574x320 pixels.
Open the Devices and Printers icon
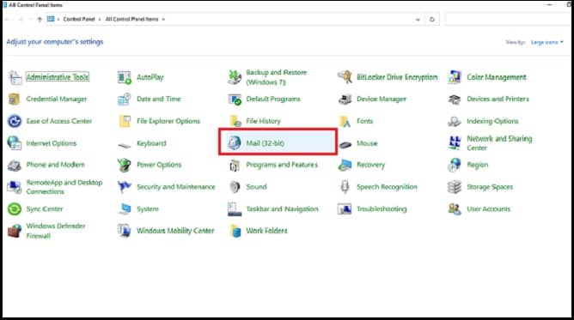[455, 99]
